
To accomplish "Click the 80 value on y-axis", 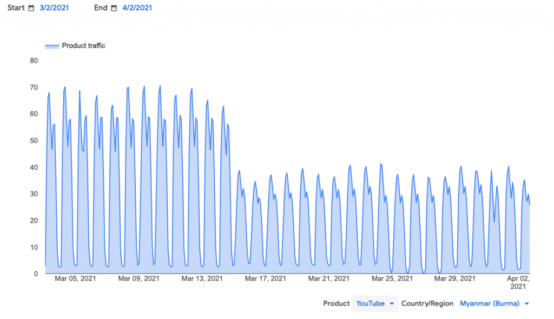I will [x=34, y=61].
